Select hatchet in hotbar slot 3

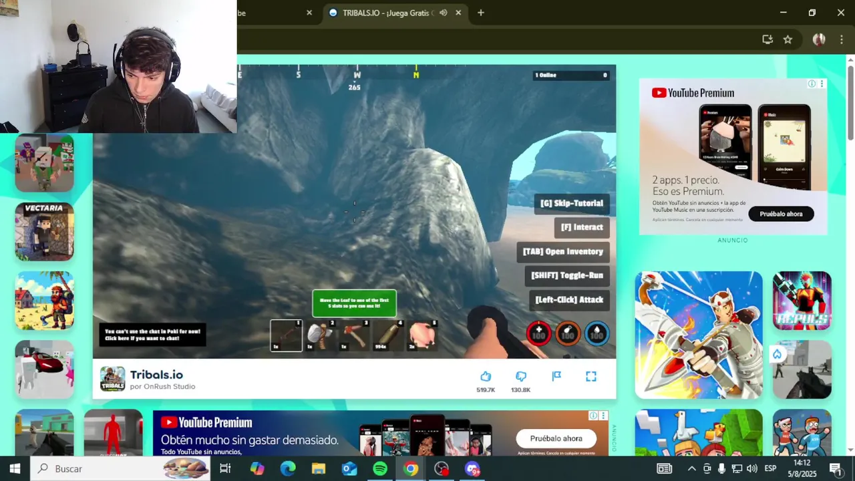[355, 335]
